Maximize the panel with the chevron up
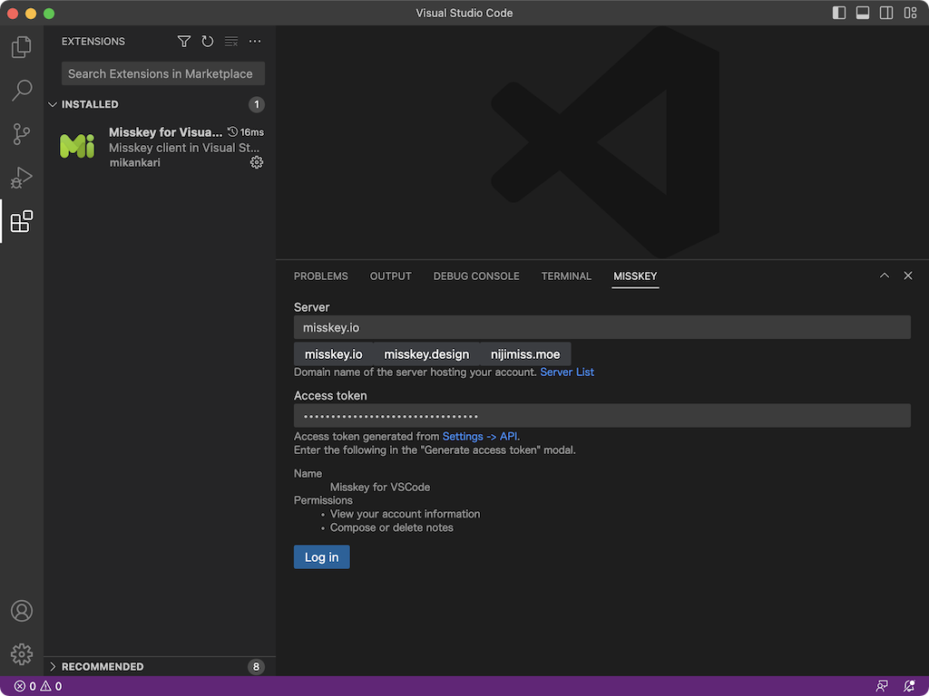The width and height of the screenshot is (929, 696). coord(884,275)
